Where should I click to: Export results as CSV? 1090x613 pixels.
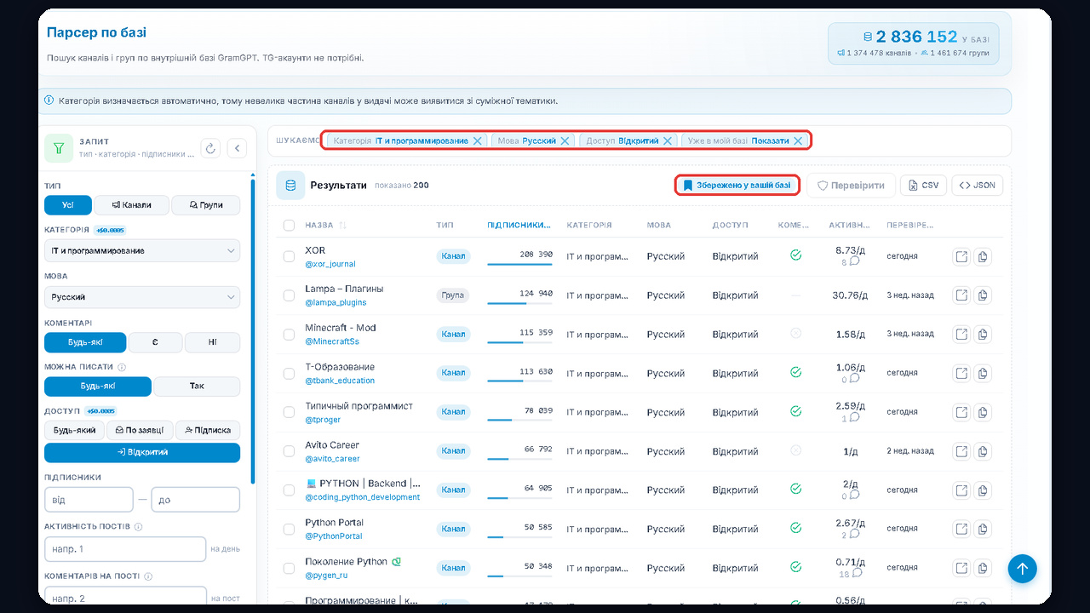click(923, 185)
